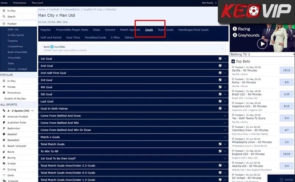The width and height of the screenshot is (295, 182).
Task: Switch to the Scorers tab
Action: pos(110,30)
